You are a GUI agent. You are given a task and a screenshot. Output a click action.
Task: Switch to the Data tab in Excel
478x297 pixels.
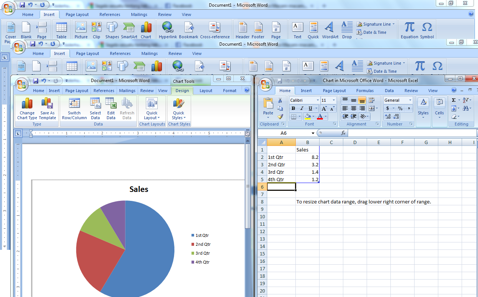[389, 91]
